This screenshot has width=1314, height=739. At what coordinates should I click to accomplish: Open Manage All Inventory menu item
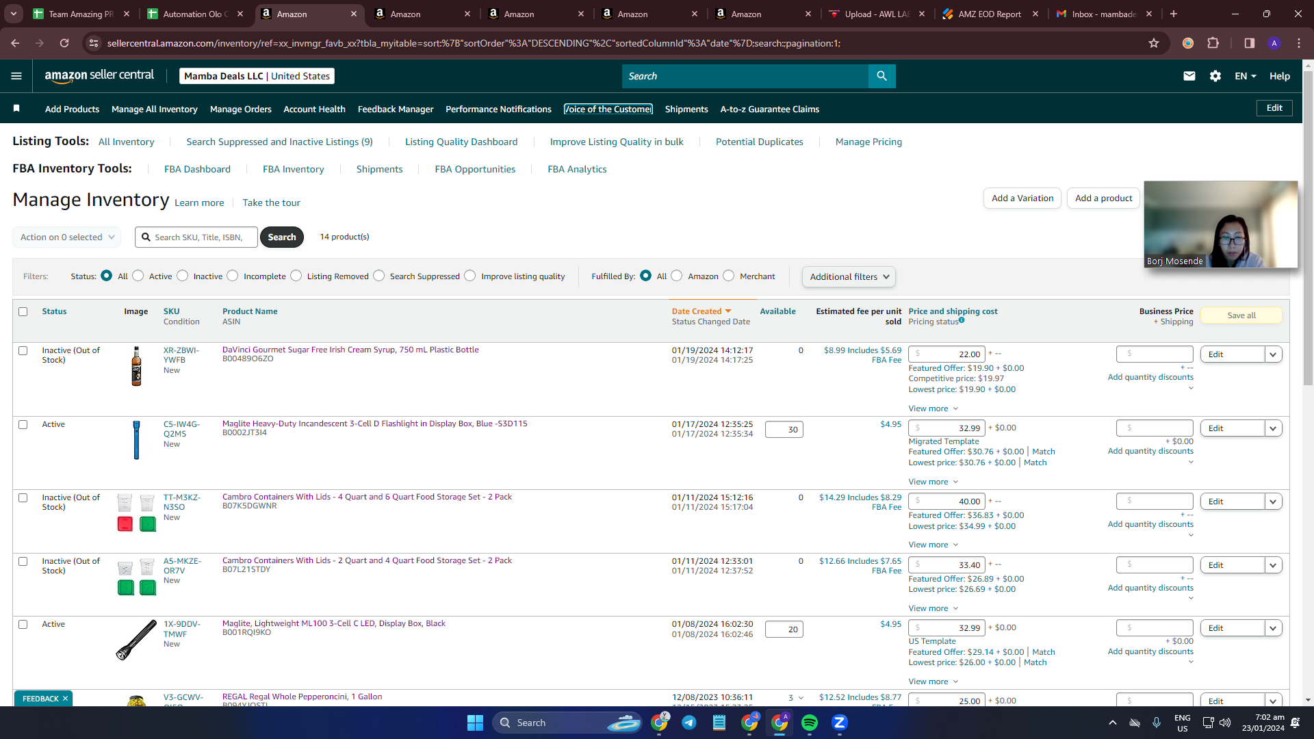point(155,109)
